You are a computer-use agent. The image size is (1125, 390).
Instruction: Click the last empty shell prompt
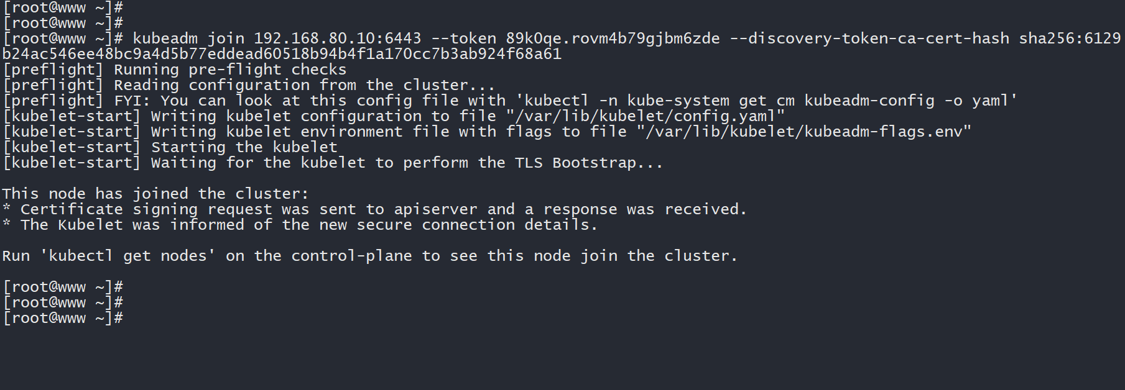[63, 318]
